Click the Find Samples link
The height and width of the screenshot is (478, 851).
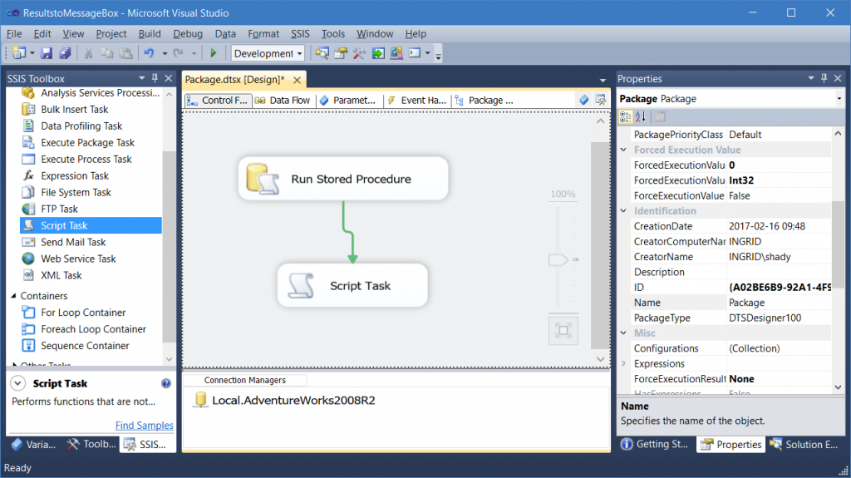coord(145,426)
